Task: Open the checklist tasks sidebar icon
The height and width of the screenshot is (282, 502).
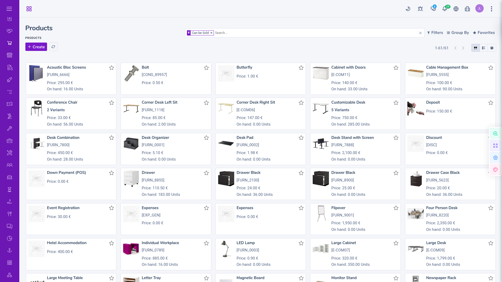Action: [x=9, y=92]
